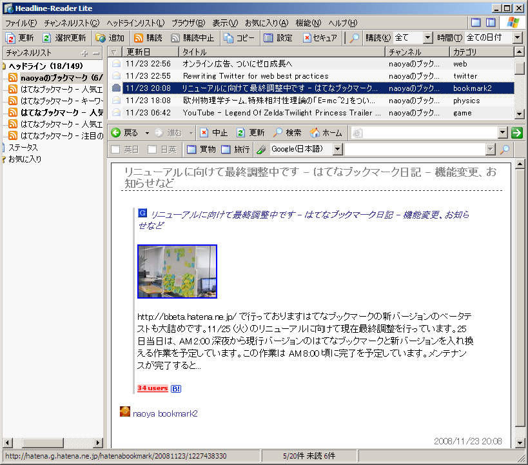Screen dimensions: 528x465
Task: Click into the browser address field
Action: click(424, 133)
